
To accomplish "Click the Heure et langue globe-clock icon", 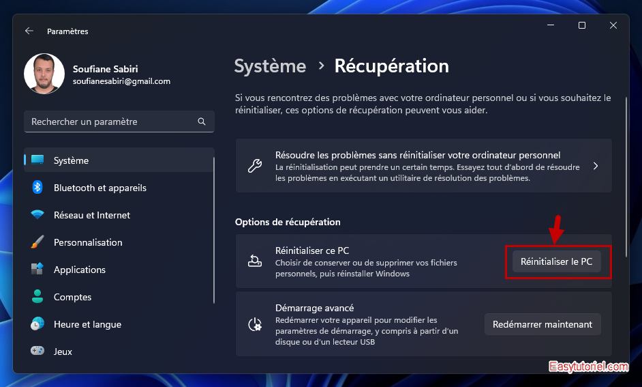I will pos(37,324).
